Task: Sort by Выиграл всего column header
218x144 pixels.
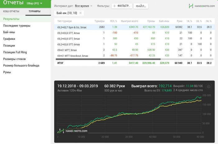Action: [x=130, y=21]
